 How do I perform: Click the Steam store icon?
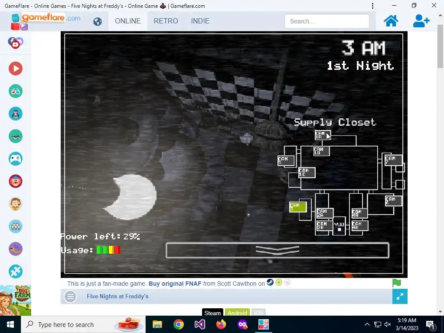click(x=270, y=283)
